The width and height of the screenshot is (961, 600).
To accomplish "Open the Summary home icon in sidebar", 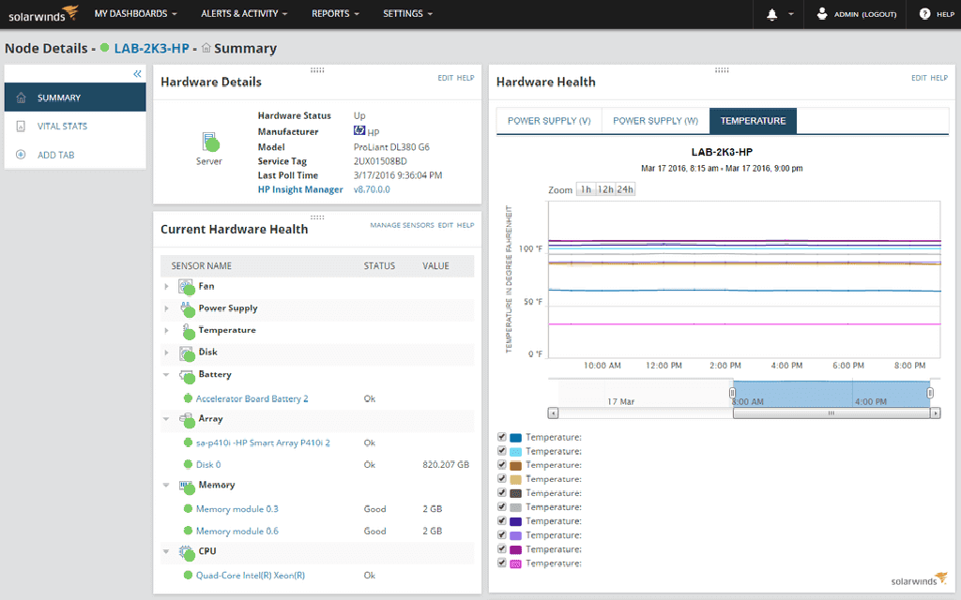I will pos(20,97).
